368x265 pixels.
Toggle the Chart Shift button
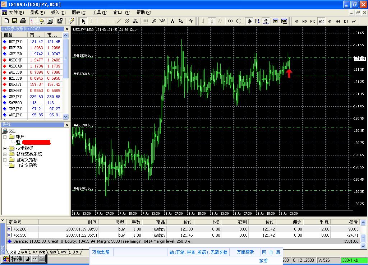pos(258,21)
